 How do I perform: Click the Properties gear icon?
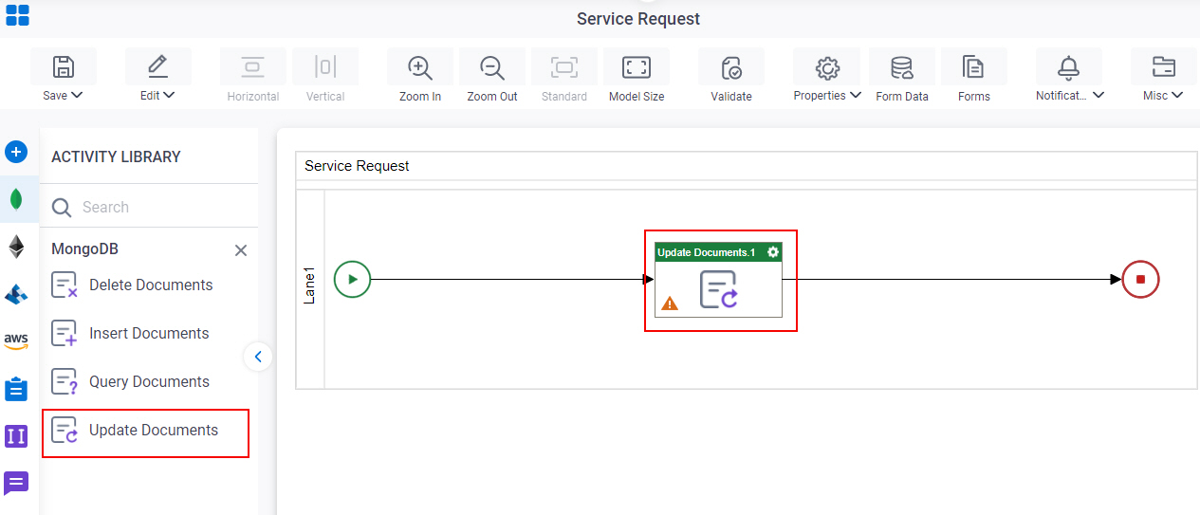click(828, 67)
